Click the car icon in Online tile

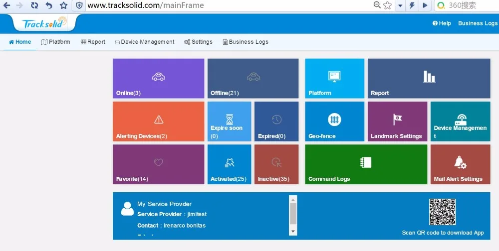click(159, 77)
